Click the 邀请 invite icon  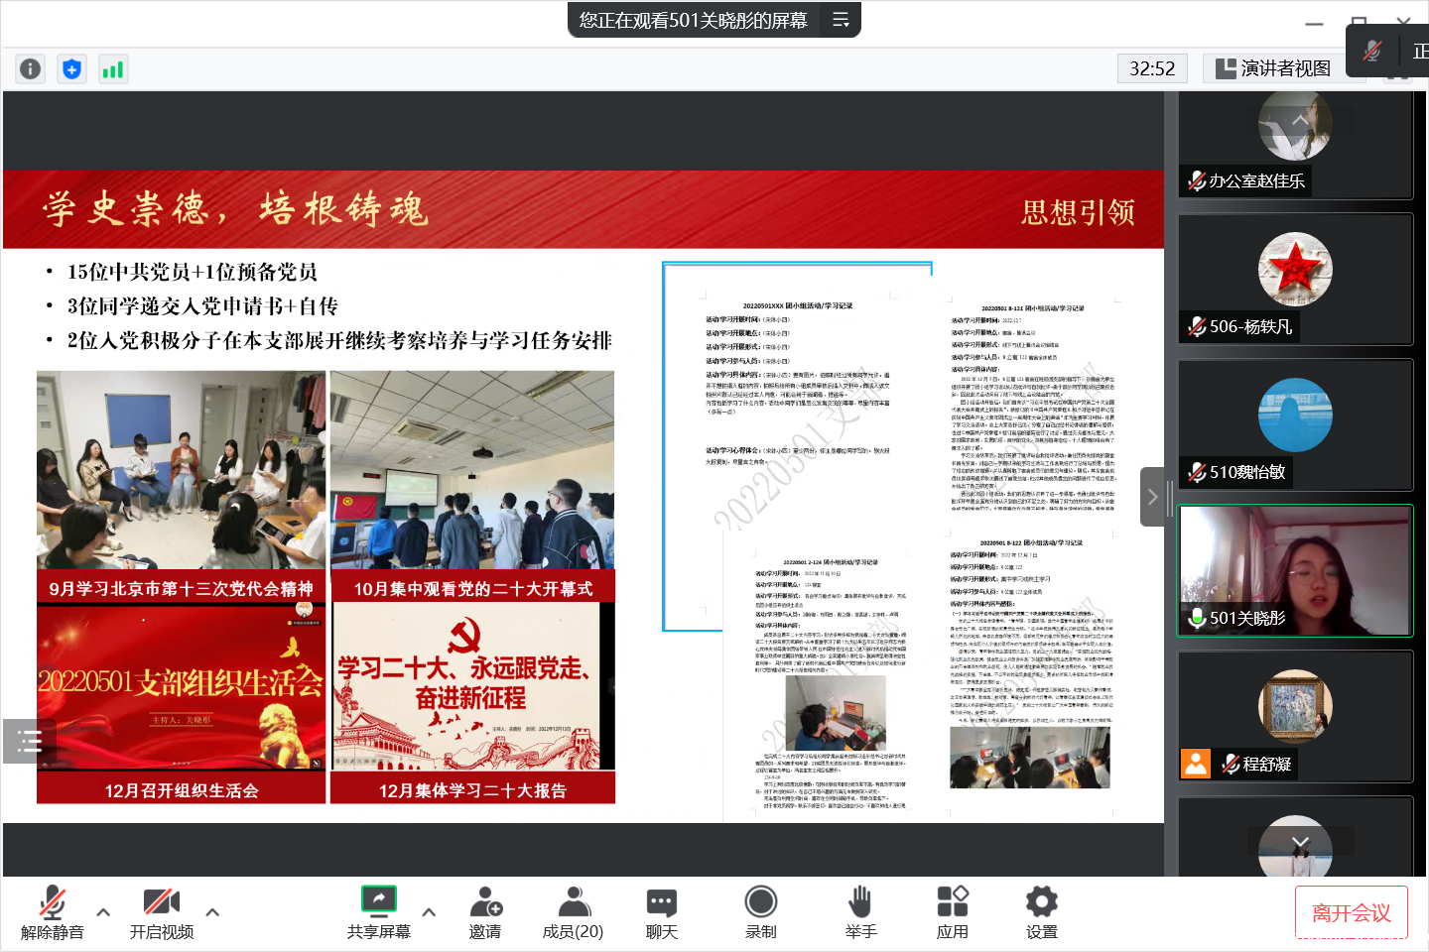(485, 912)
